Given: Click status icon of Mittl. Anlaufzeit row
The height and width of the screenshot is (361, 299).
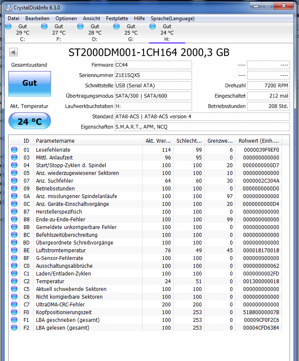Looking at the screenshot, I should [14, 157].
